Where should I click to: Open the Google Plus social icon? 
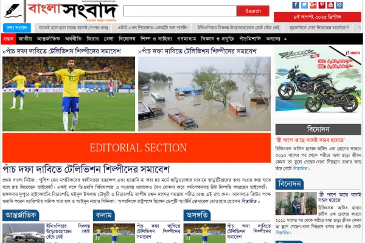[313, 5]
